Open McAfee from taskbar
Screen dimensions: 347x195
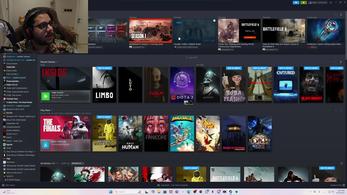pyautogui.click(x=171, y=192)
